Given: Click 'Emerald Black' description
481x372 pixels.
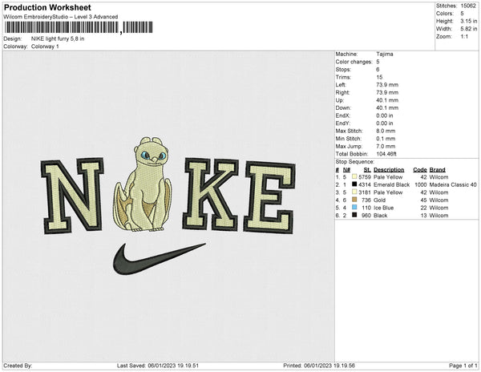Looking at the screenshot, I should [392, 184].
